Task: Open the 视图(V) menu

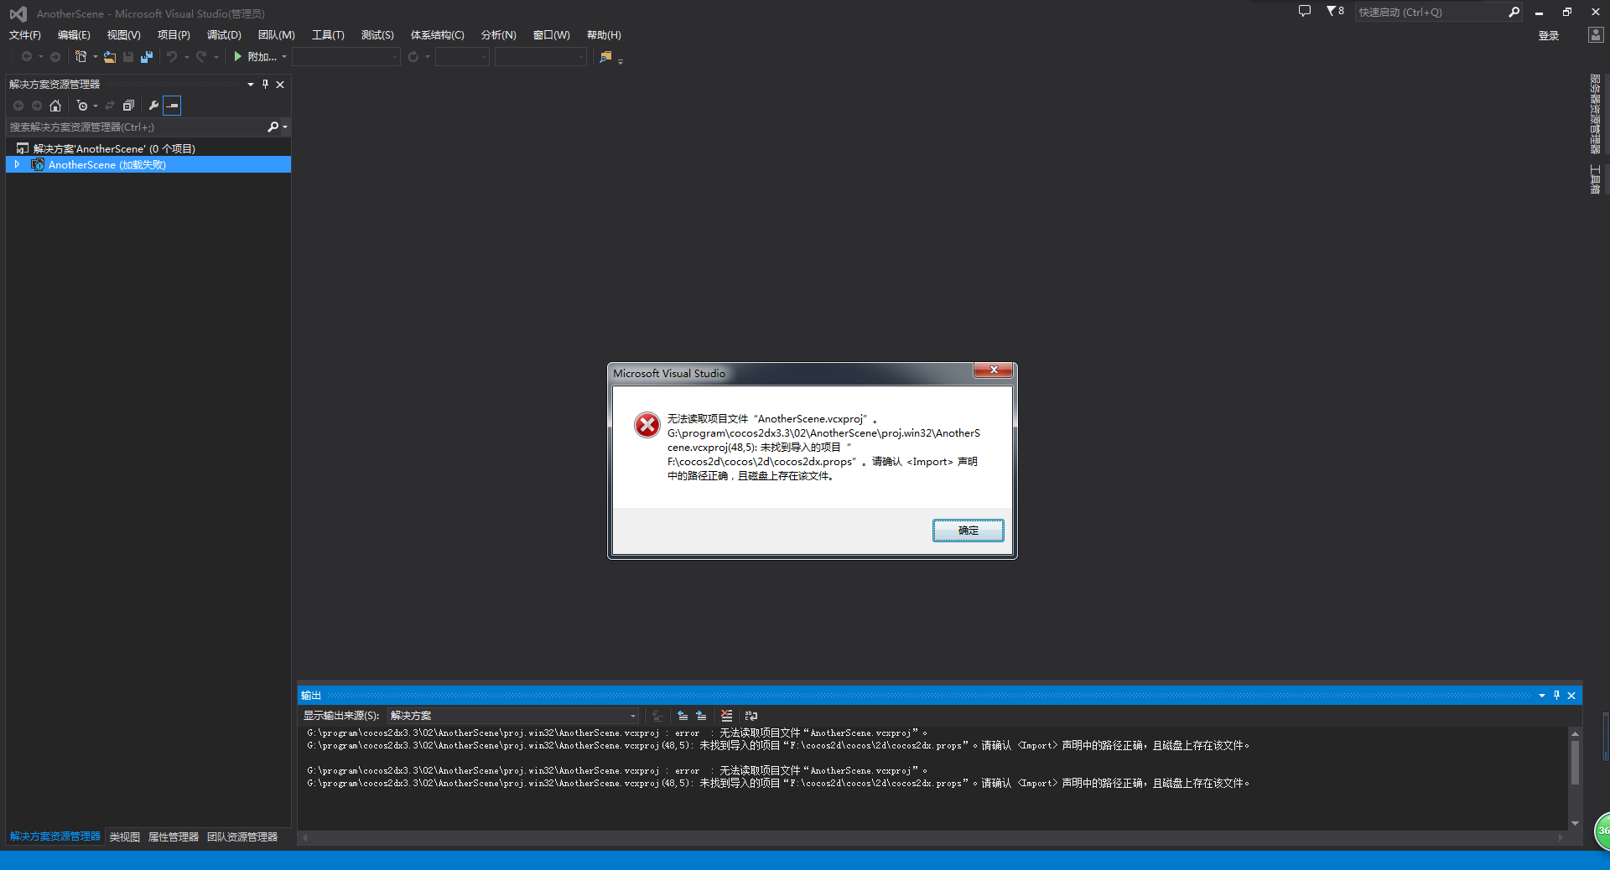Action: (x=123, y=35)
